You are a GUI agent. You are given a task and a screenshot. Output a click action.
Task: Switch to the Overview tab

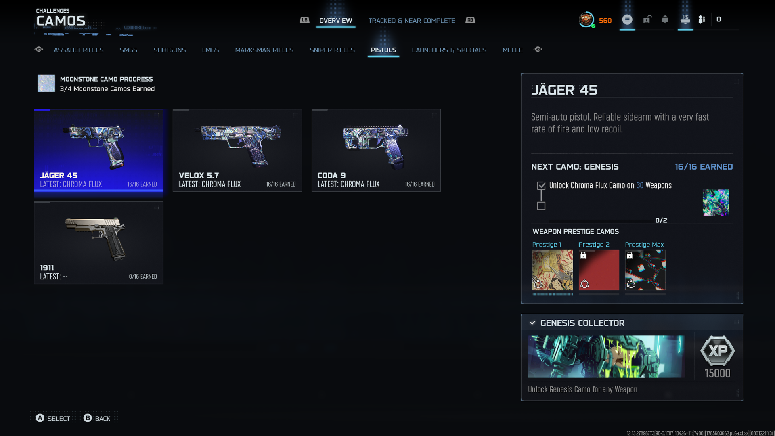click(x=336, y=21)
